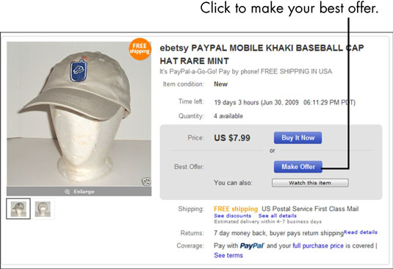Click the Enlarge text bar under photo
Image resolution: width=393 pixels, height=269 pixels.
coord(79,192)
